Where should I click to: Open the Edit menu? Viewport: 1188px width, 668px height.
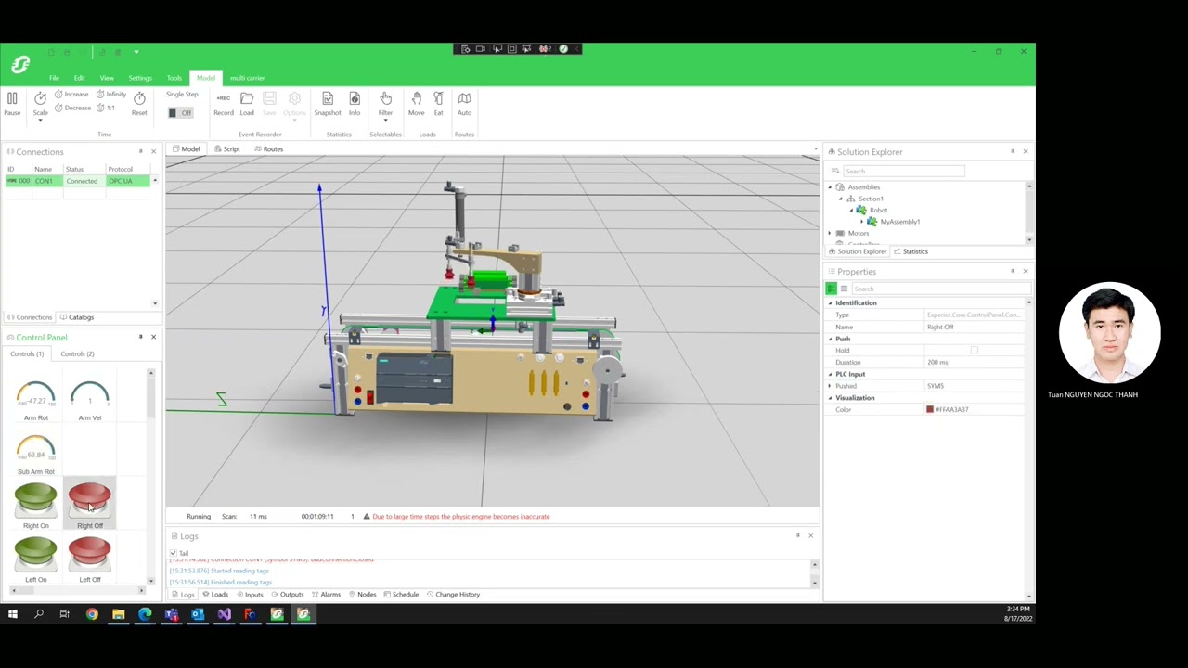(80, 78)
